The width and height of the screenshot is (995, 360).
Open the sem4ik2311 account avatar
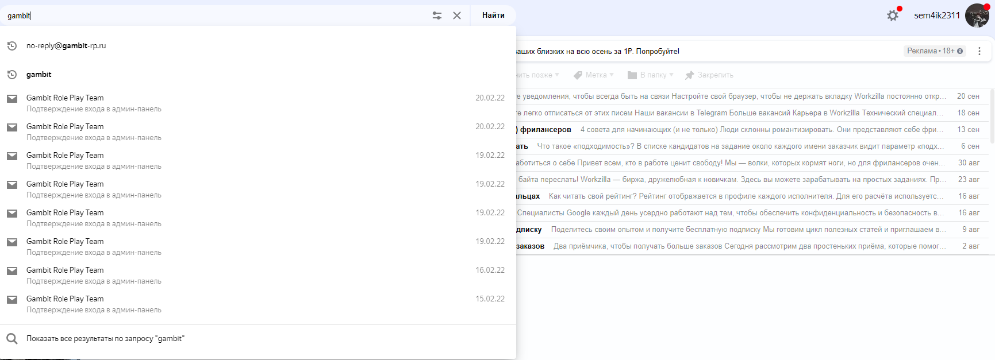977,16
